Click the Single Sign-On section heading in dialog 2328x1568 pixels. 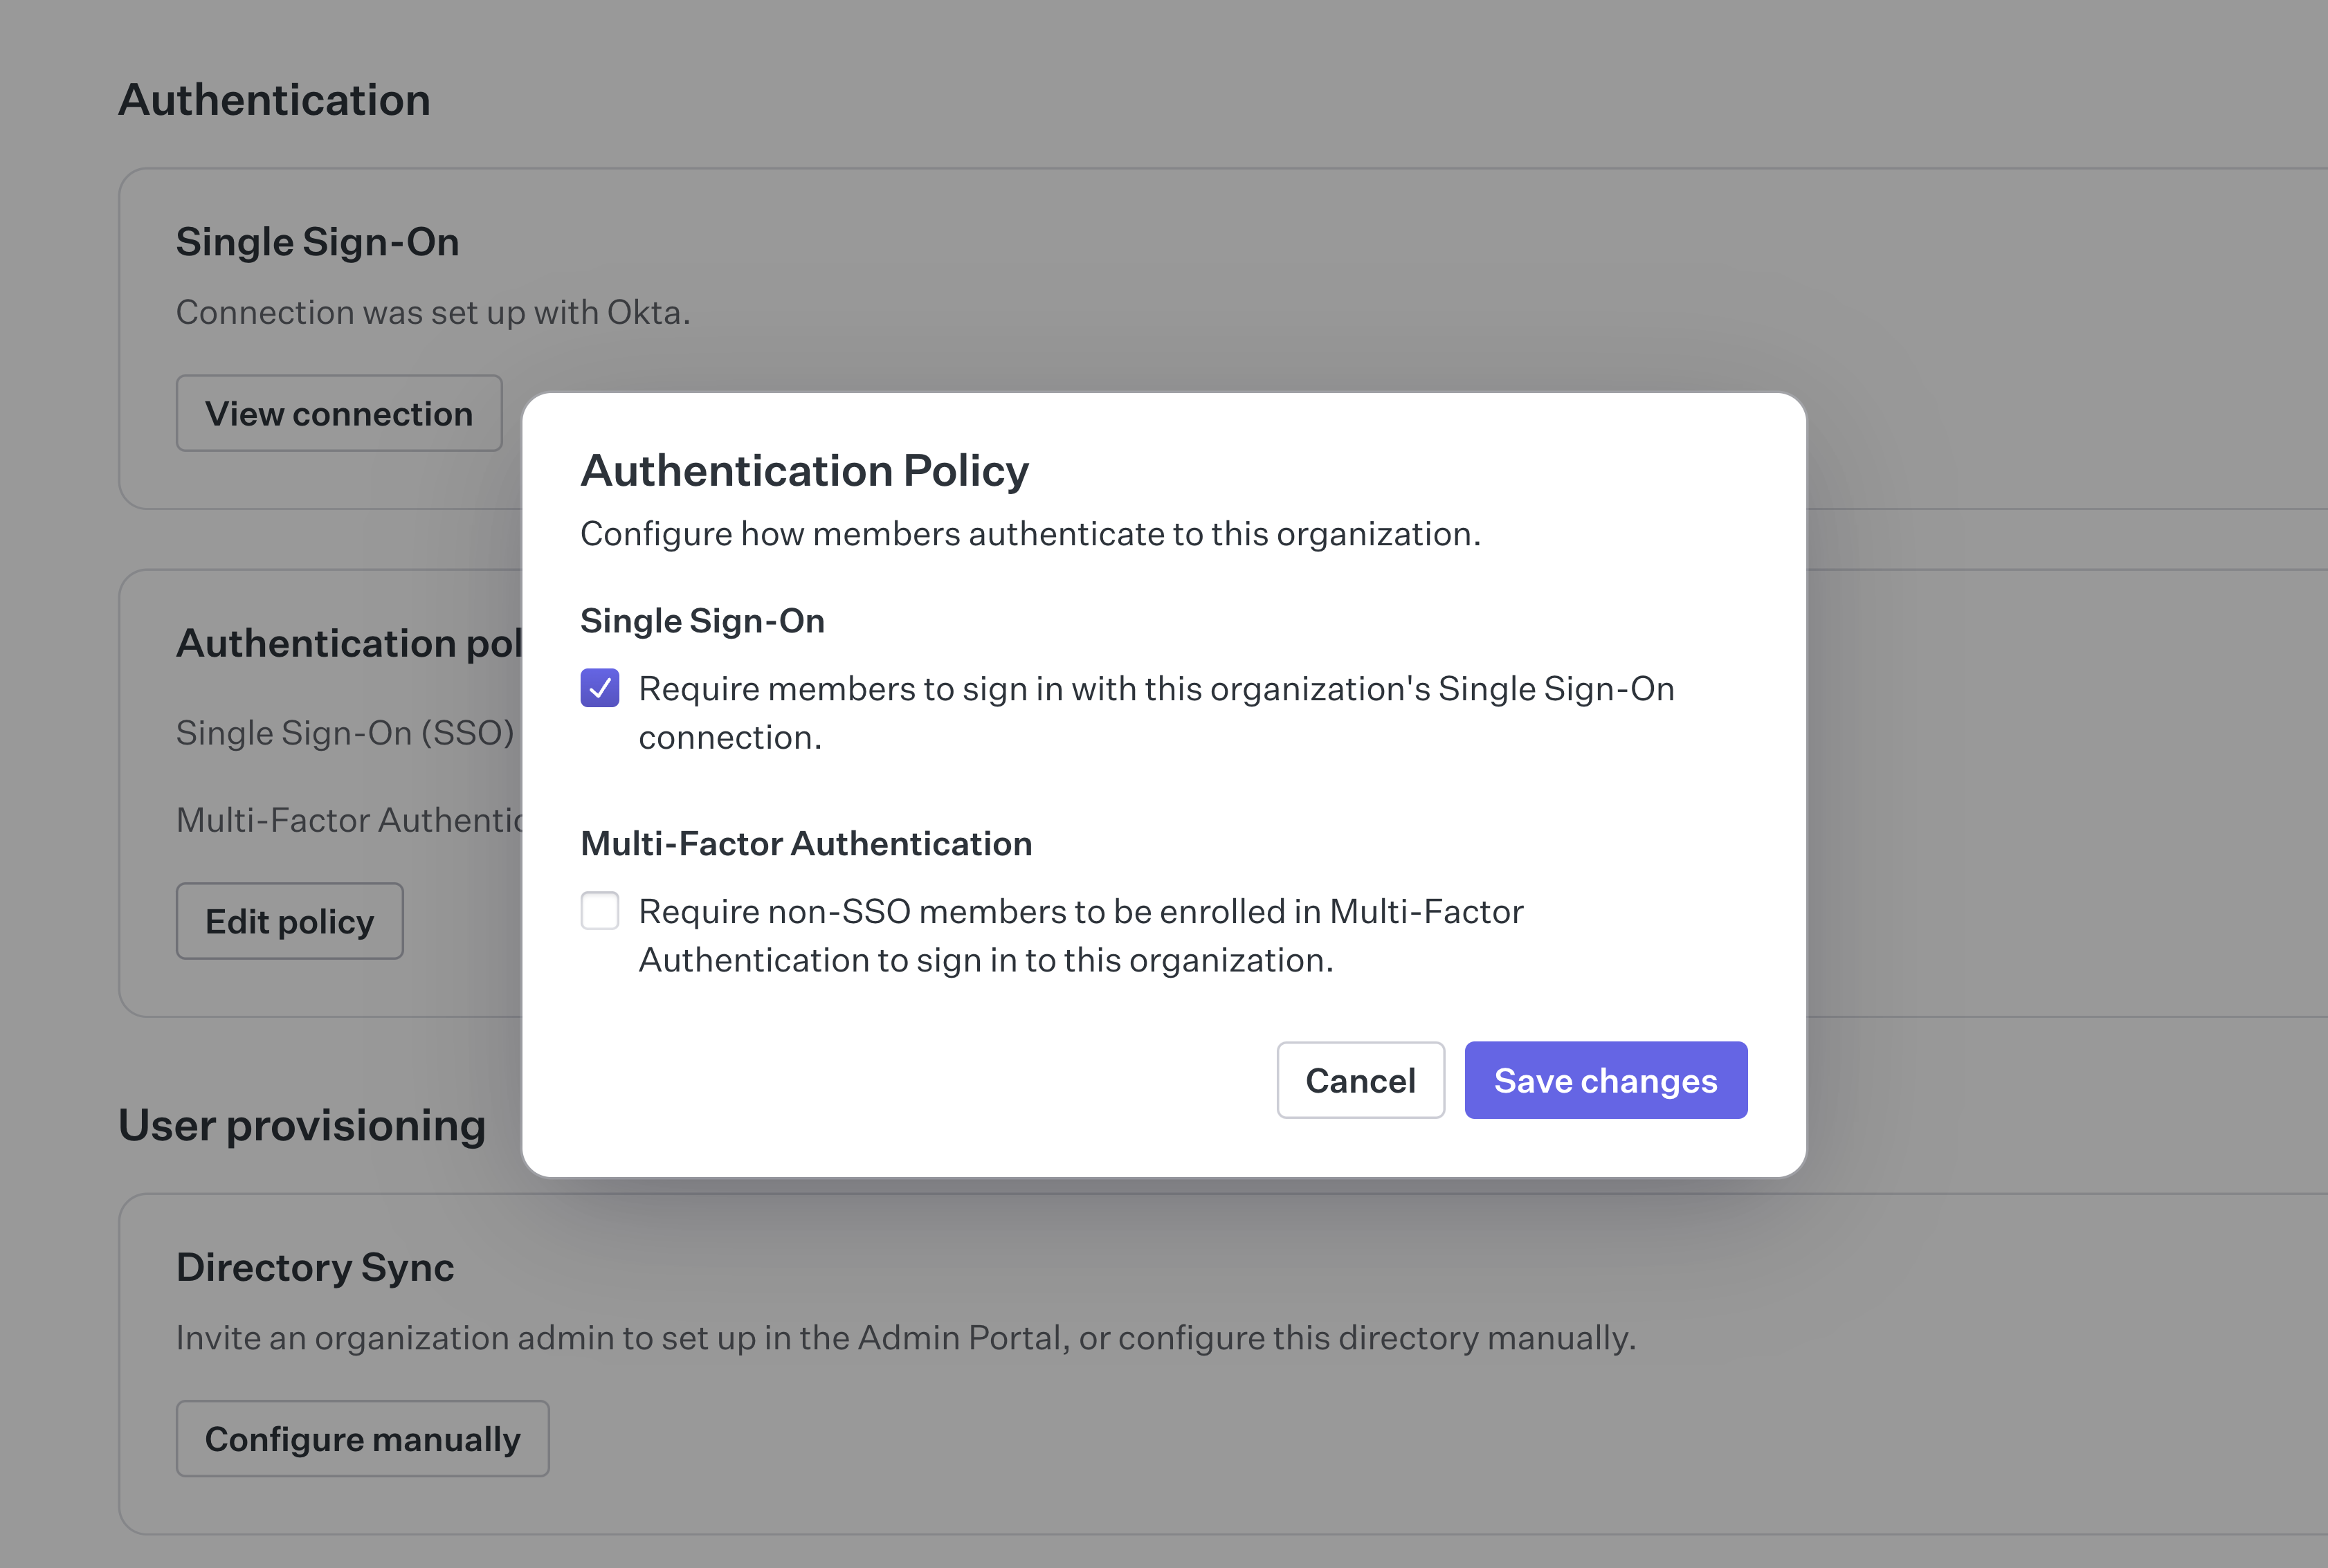pos(702,621)
